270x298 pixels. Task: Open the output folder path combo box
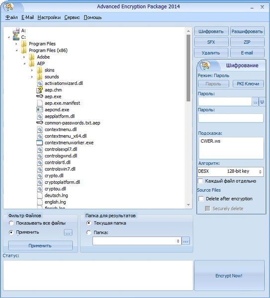137,241
